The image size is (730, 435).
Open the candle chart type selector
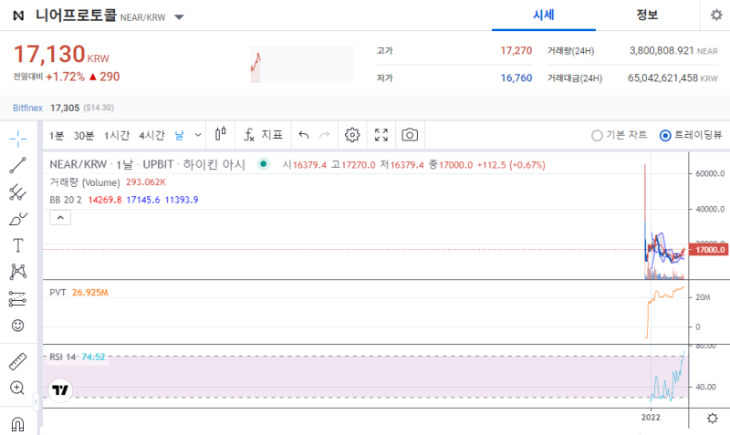click(x=220, y=134)
